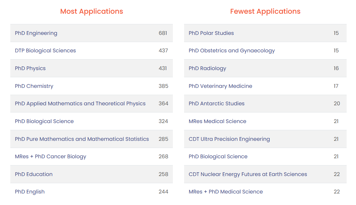356x205 pixels.
Task: Choose PhD Chemistry in the list
Action: click(91, 86)
